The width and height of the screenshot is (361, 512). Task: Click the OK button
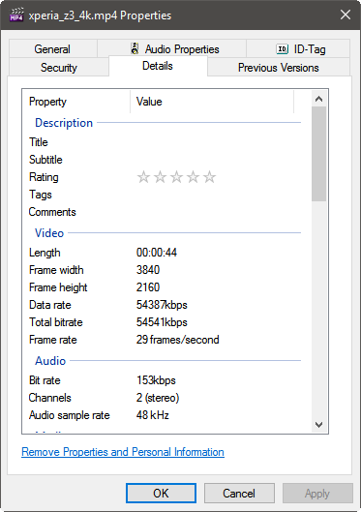point(161,493)
